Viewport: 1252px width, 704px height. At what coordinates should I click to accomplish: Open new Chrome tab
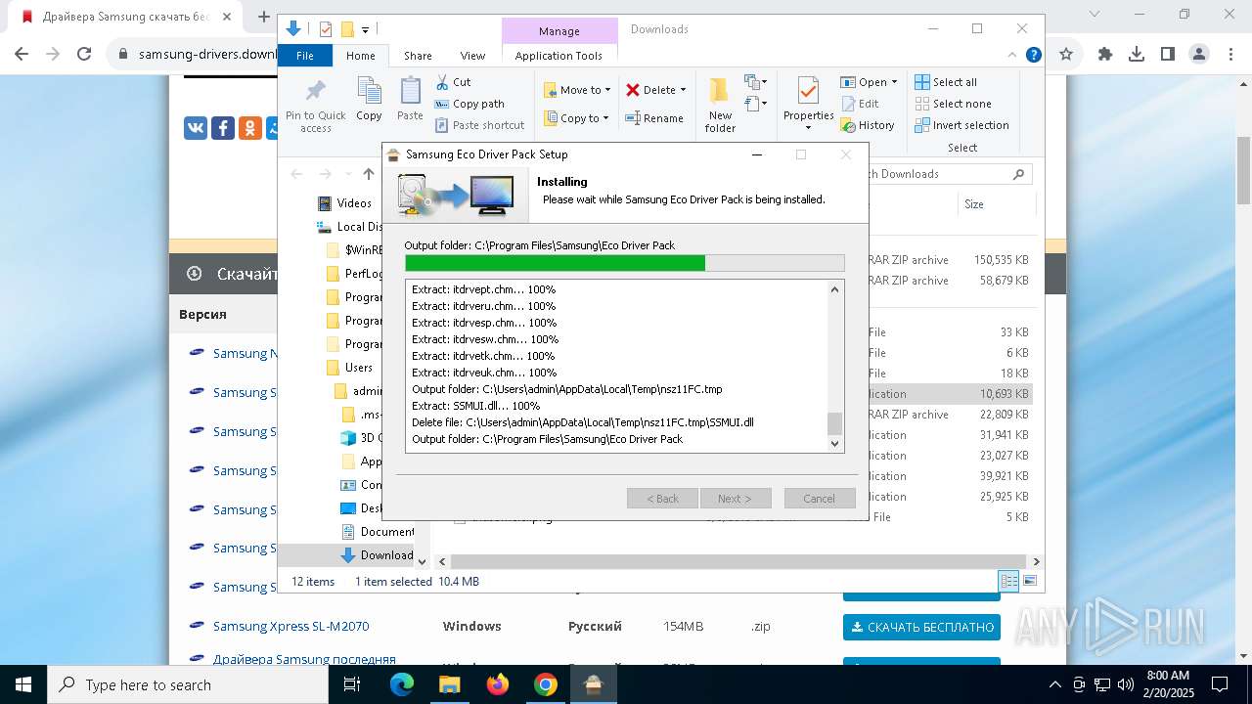pos(263,17)
